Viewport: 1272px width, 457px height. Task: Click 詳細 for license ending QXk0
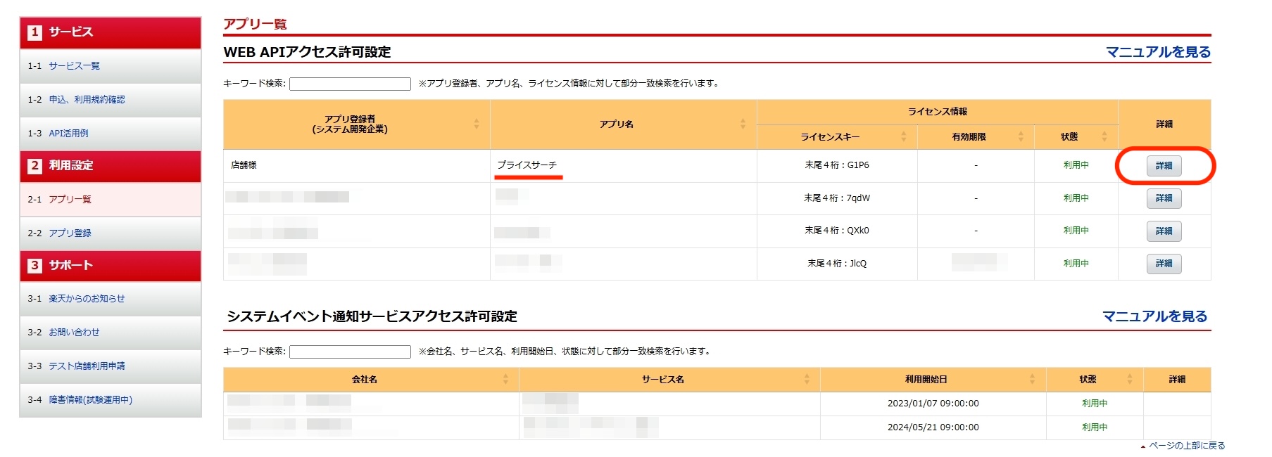[1164, 231]
